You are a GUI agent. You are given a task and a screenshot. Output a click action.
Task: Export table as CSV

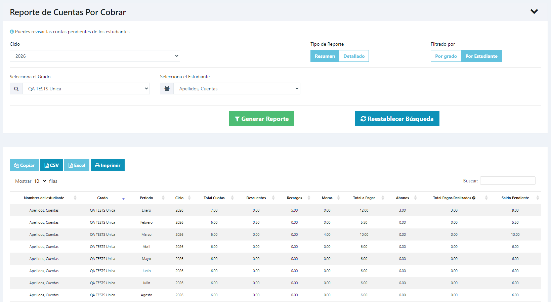(52, 165)
